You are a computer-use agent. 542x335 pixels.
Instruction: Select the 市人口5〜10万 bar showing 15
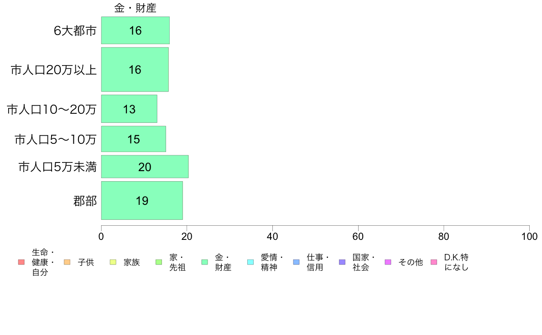133,139
